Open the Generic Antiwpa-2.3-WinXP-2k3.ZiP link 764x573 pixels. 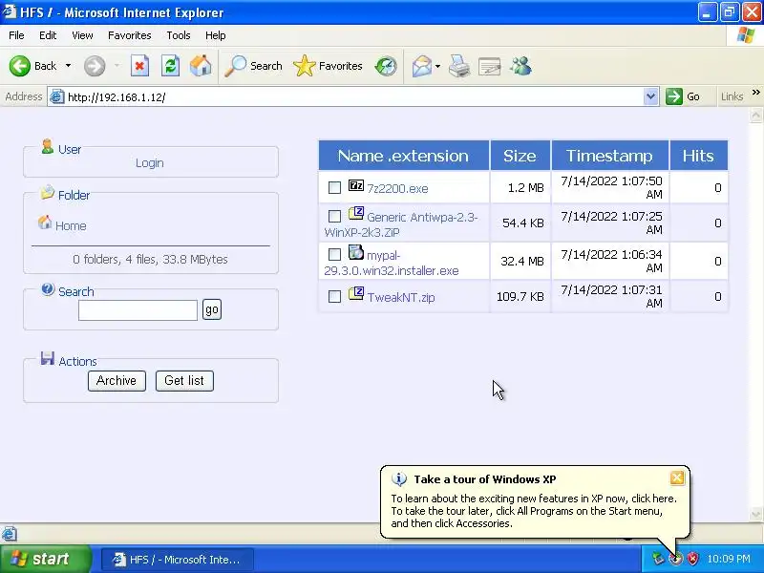tap(400, 224)
